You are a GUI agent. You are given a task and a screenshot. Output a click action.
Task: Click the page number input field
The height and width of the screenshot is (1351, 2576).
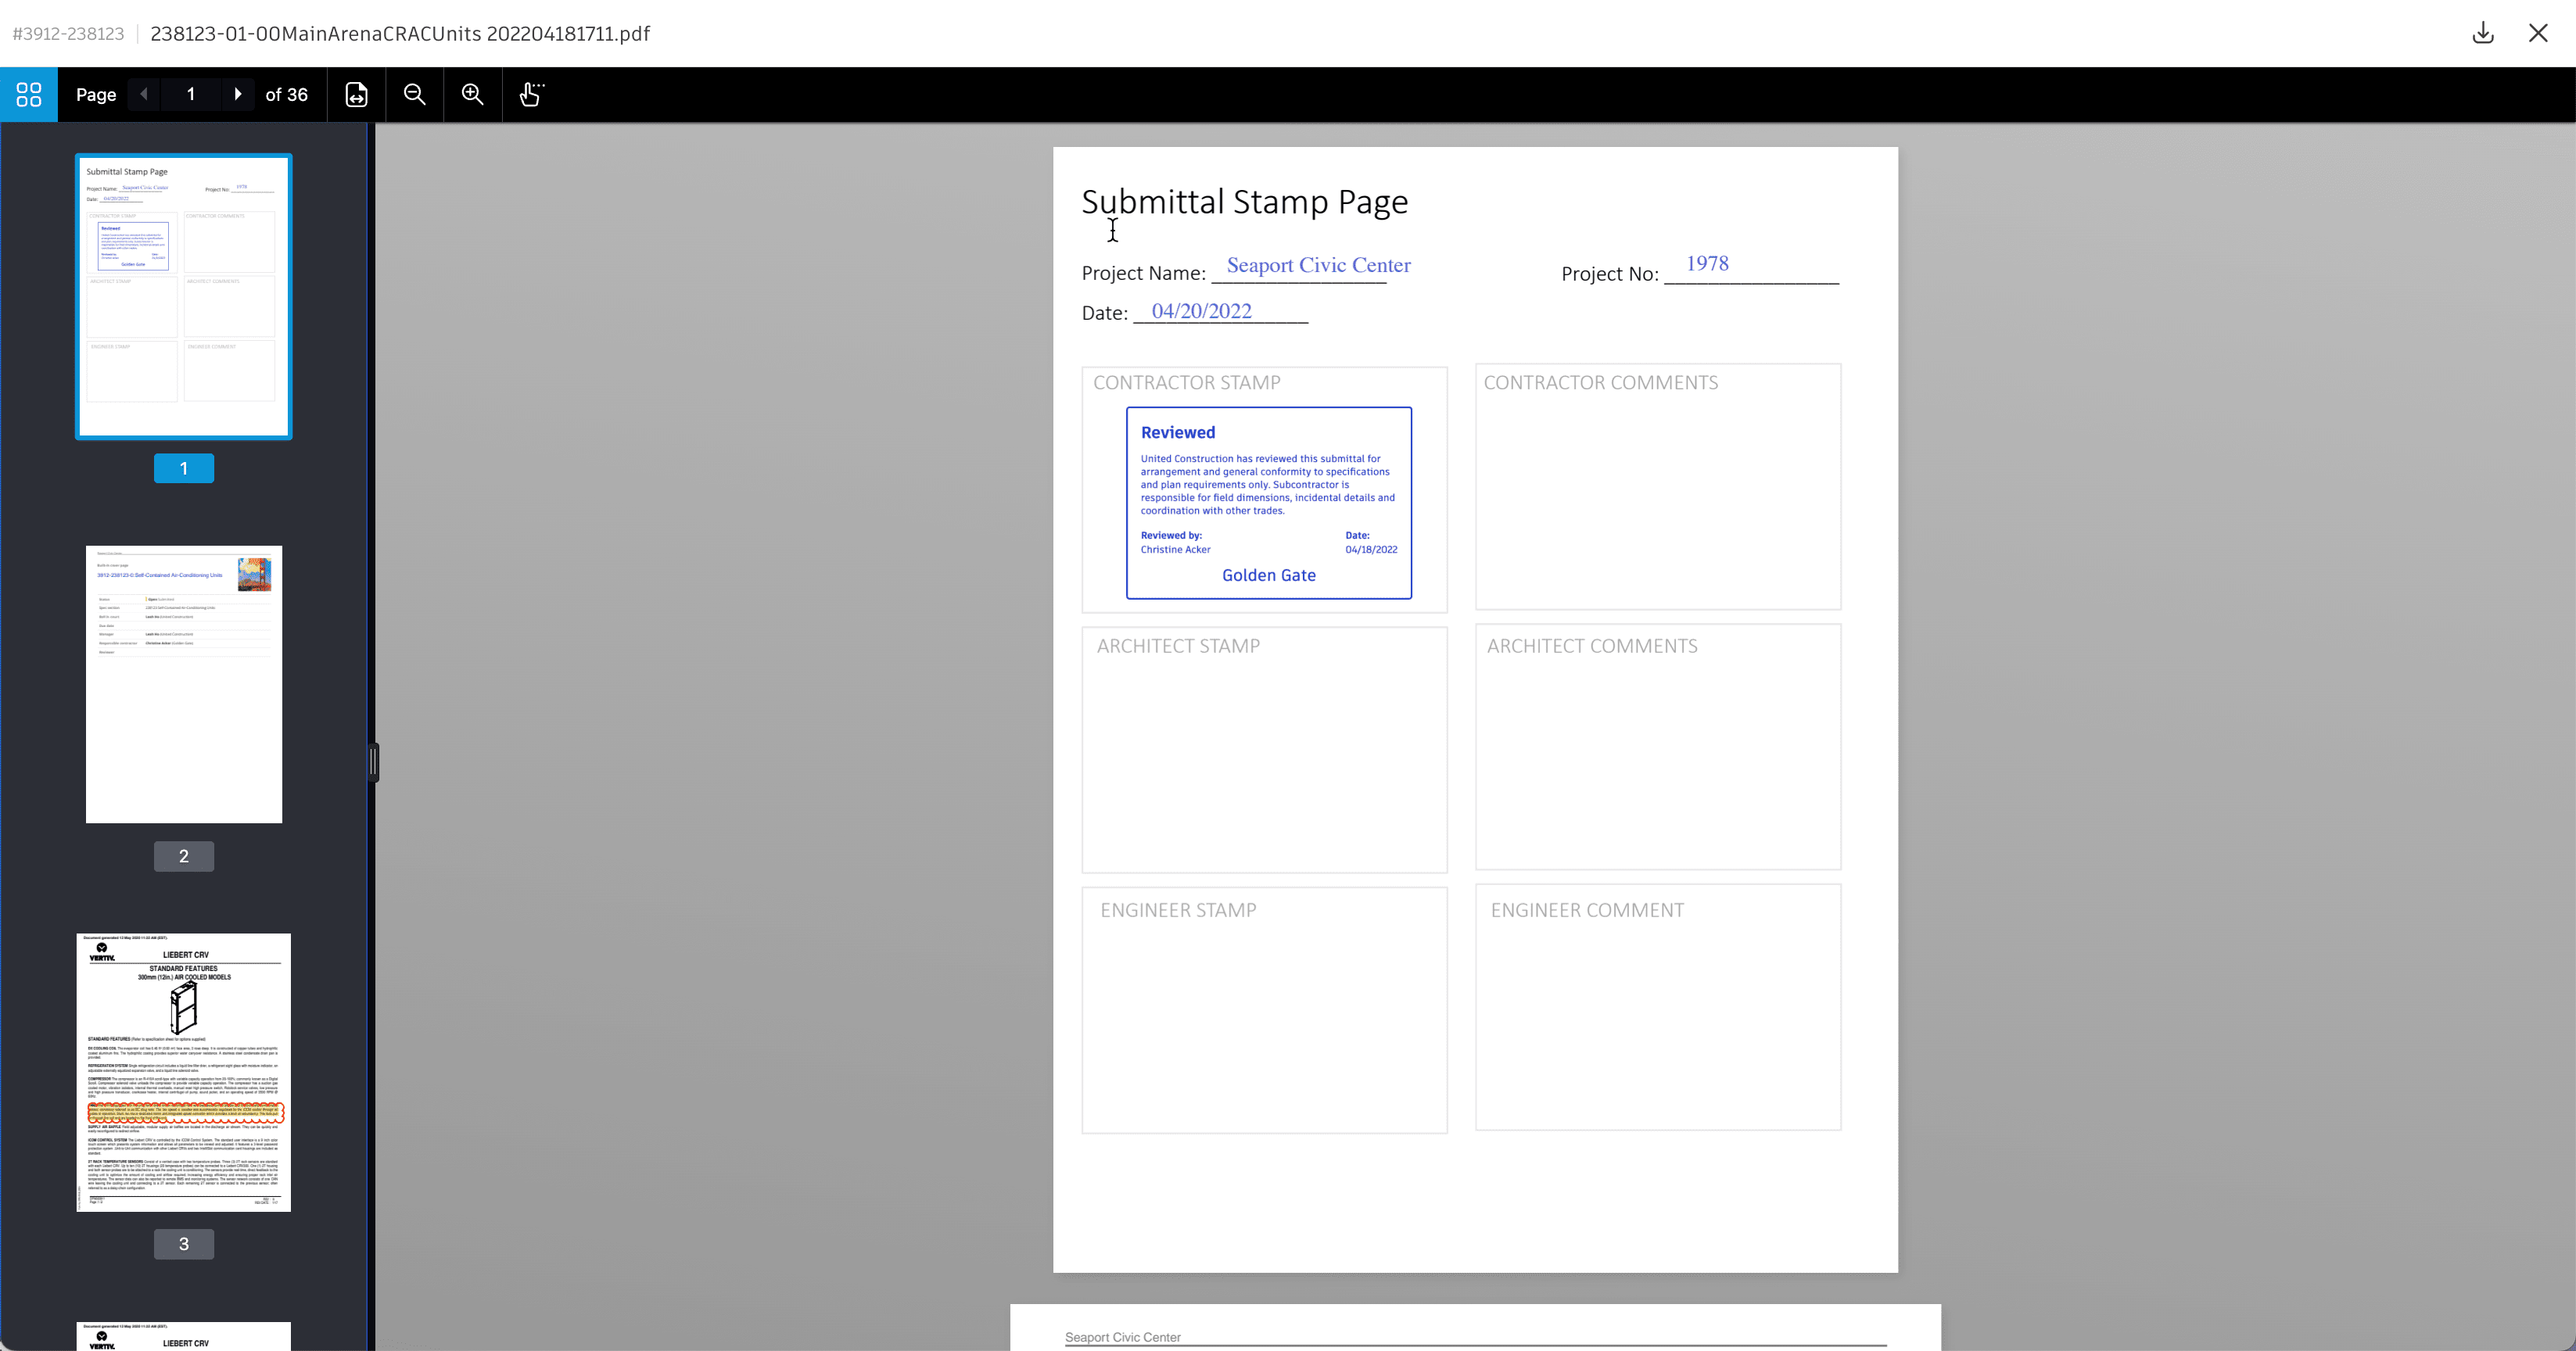[x=191, y=94]
